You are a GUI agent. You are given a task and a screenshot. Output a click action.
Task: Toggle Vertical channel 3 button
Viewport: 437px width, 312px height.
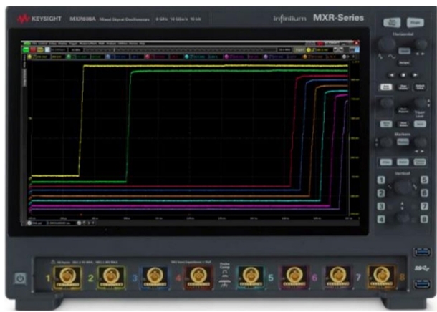click(381, 206)
